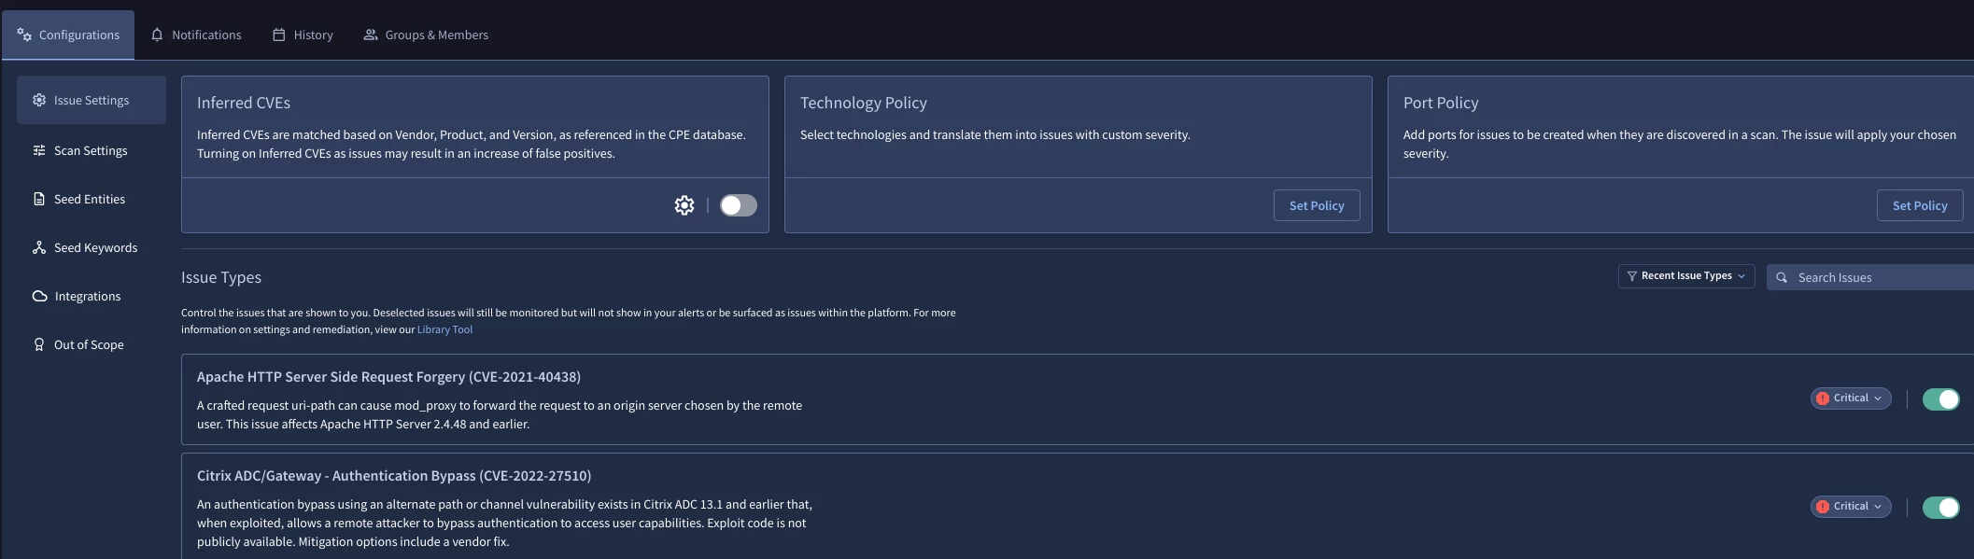Click the Seed Keywords node icon
Image resolution: width=1974 pixels, height=559 pixels.
coord(39,247)
